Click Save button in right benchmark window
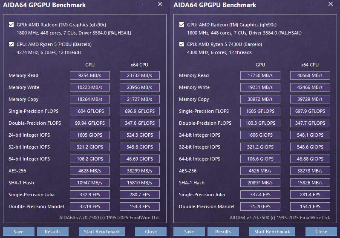This screenshot has height=238, width=340. (189, 232)
